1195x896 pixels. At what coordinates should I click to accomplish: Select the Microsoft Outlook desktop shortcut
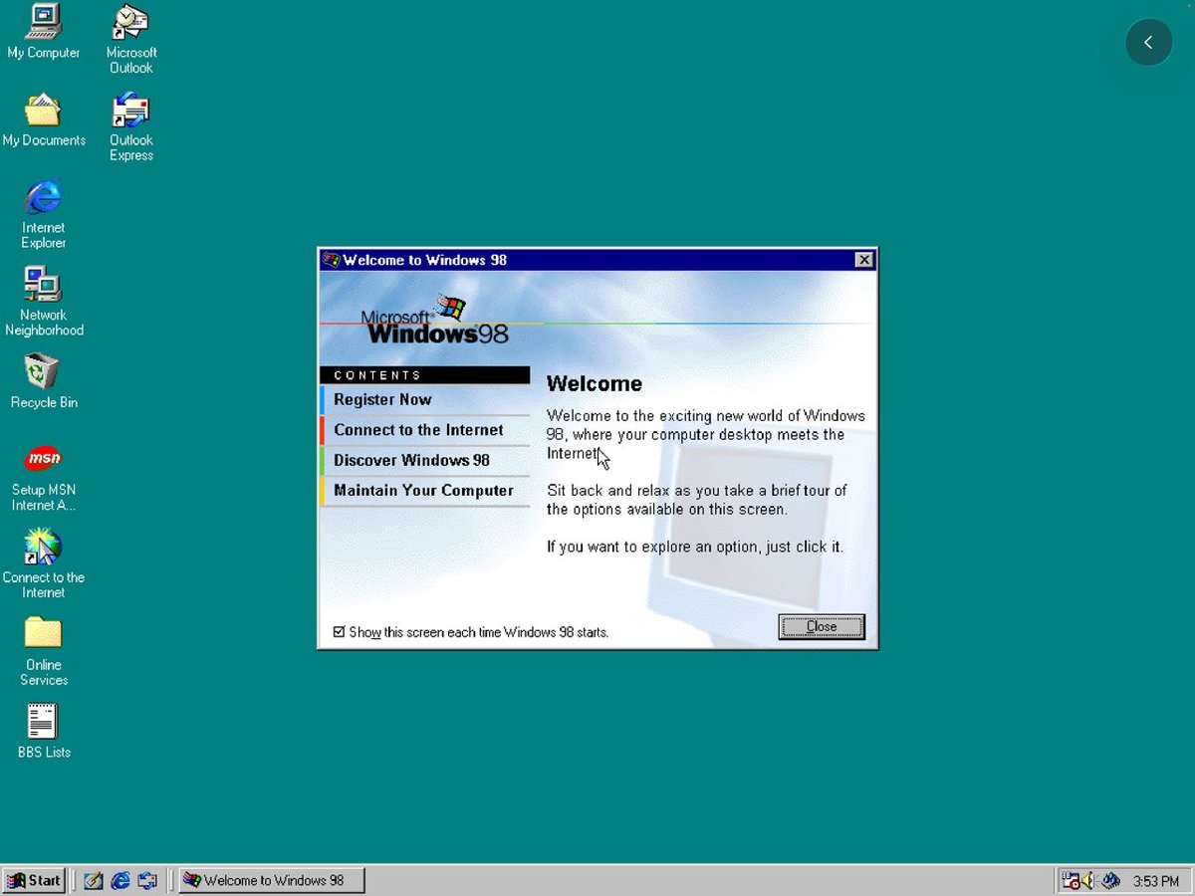[131, 39]
